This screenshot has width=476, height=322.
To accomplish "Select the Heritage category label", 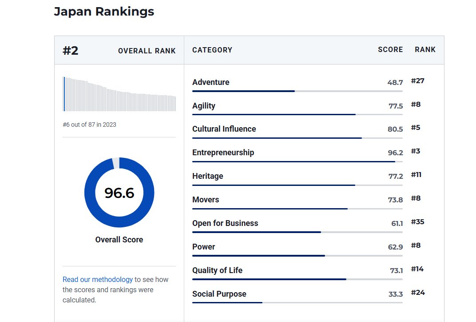I will [207, 176].
